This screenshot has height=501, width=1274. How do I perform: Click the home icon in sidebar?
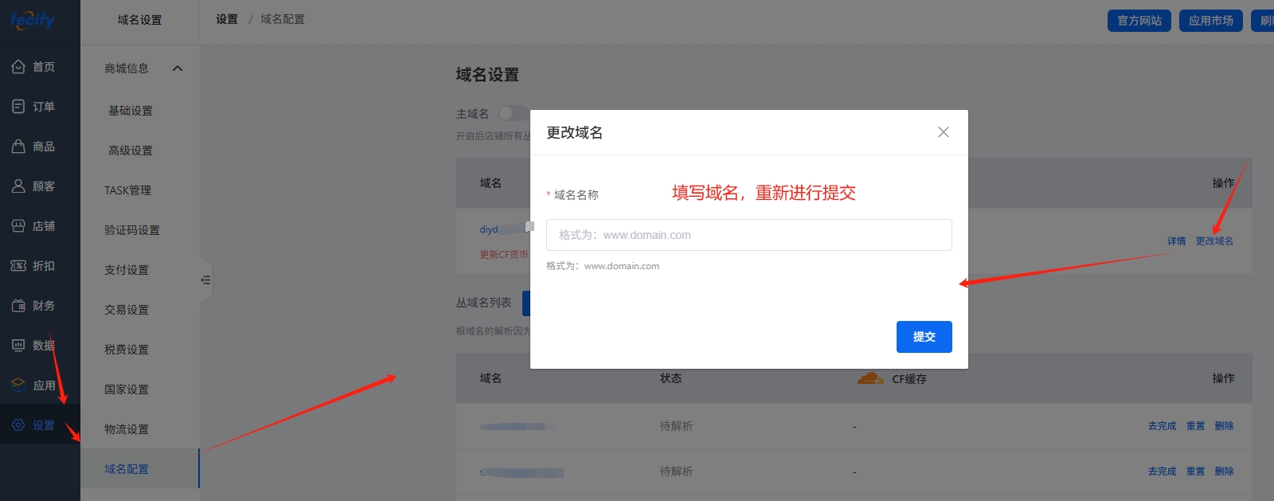point(18,67)
